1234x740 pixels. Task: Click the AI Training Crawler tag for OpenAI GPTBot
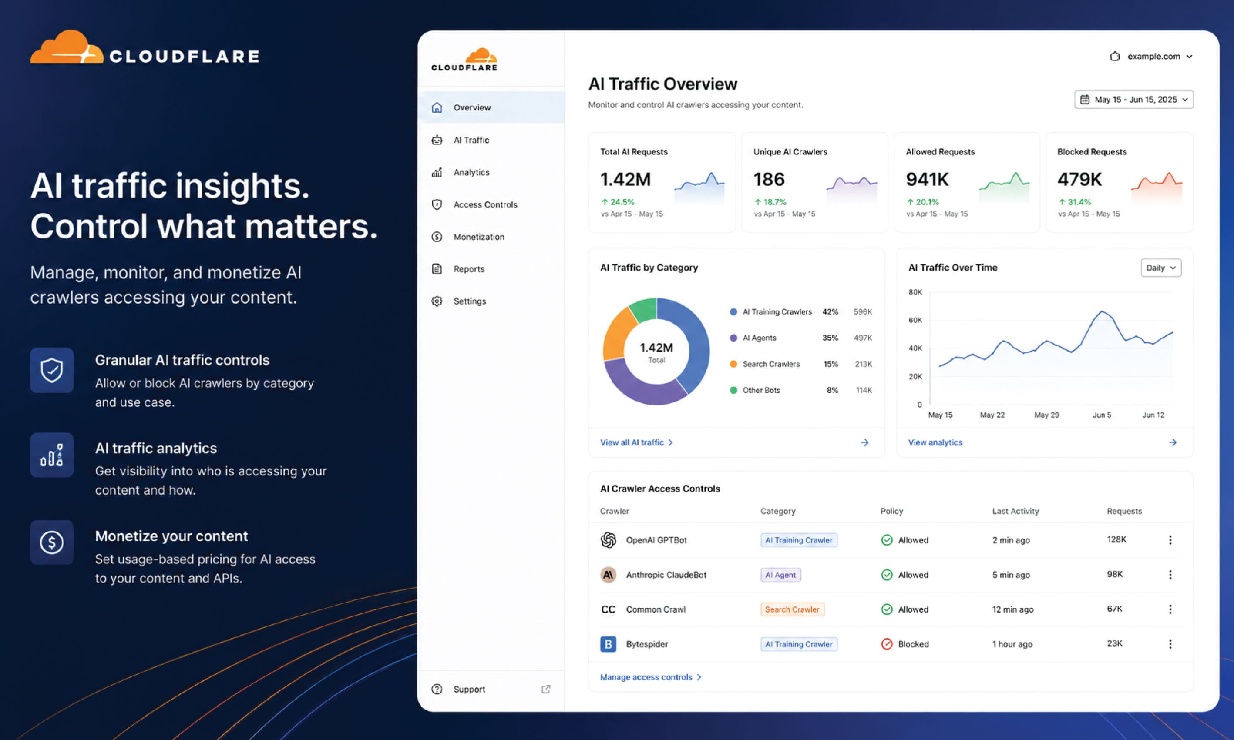click(799, 540)
